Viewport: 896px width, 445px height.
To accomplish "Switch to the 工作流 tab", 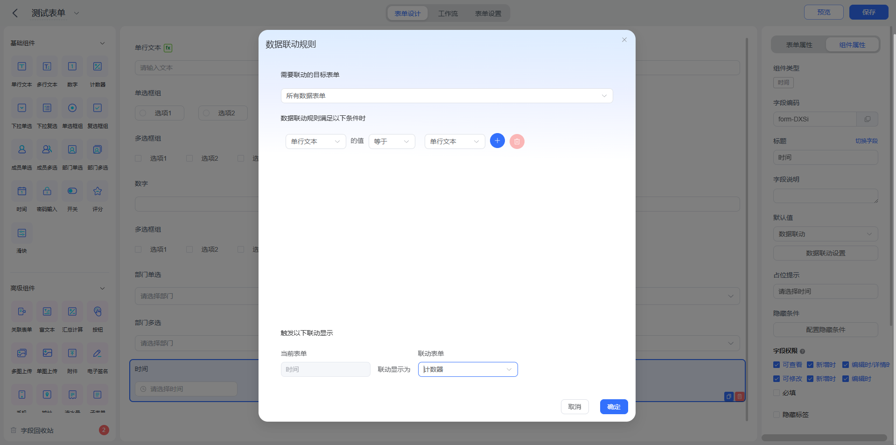I will pos(448,14).
